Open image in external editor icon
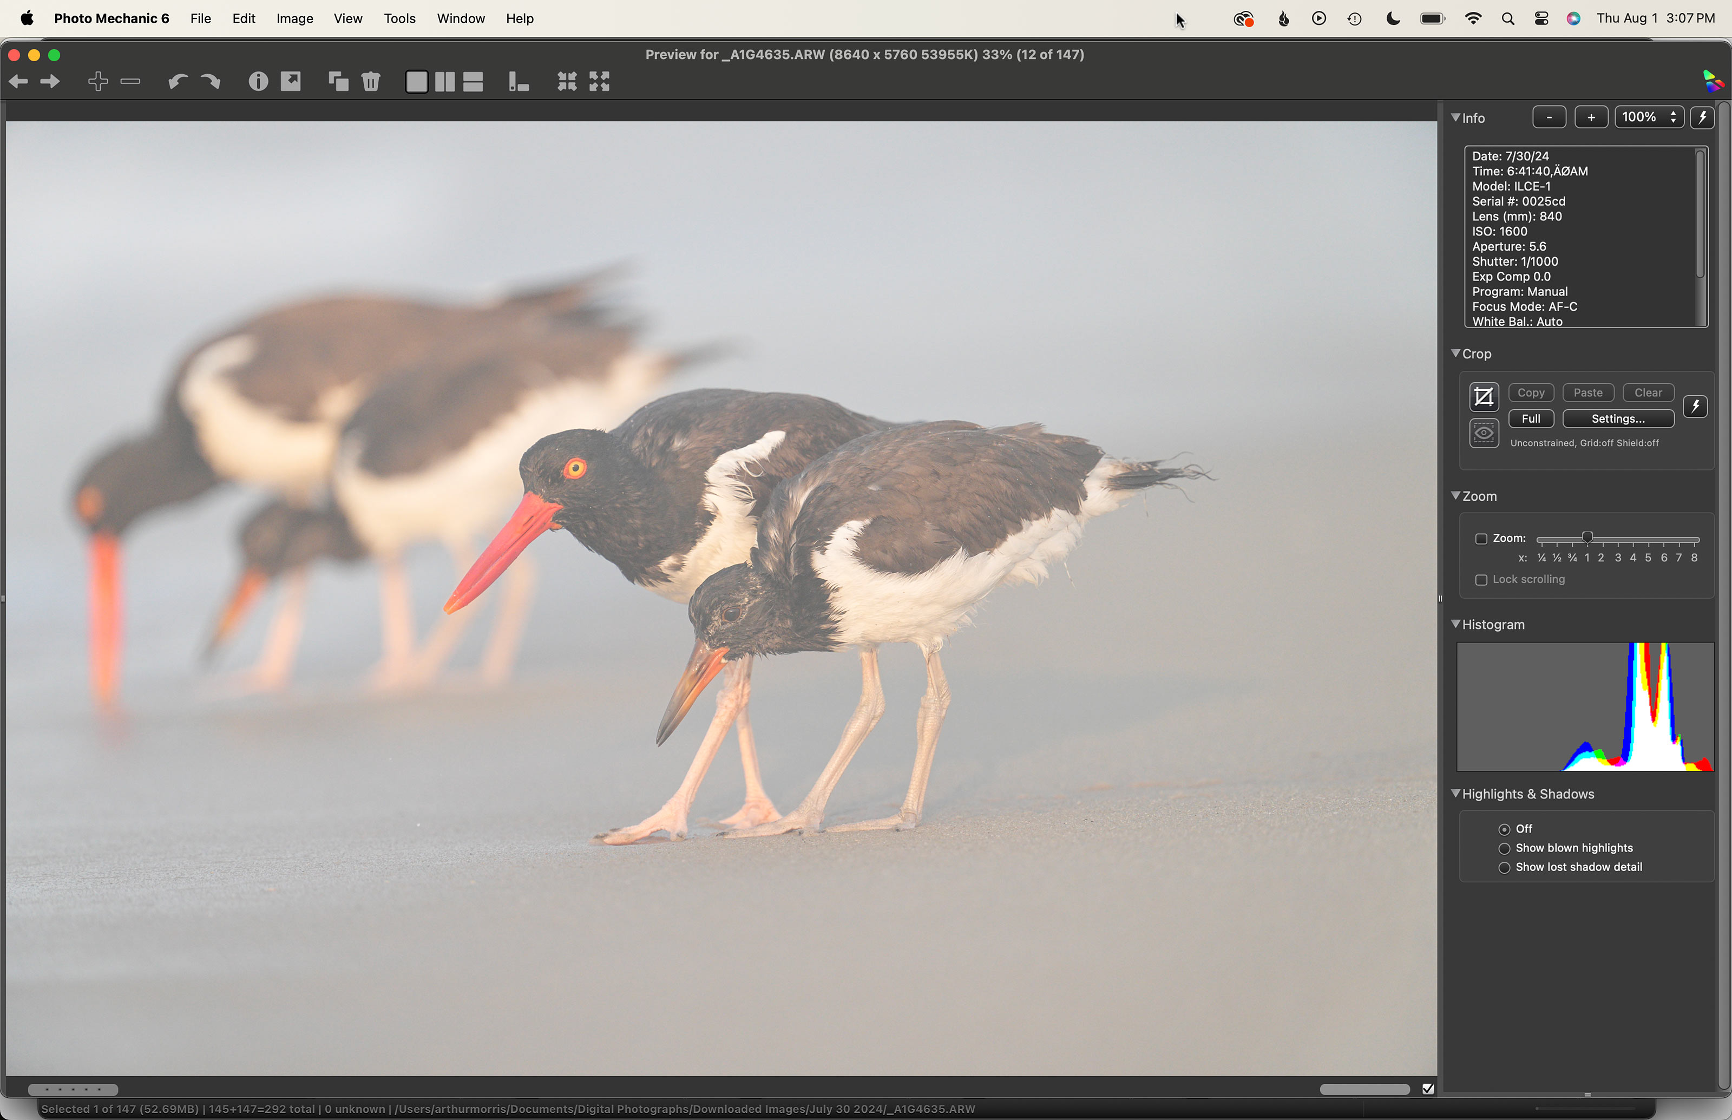This screenshot has width=1732, height=1120. 291,81
